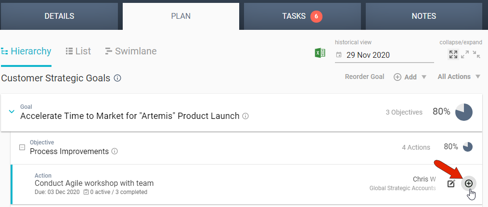The image size is (488, 207).
Task: Click the edit icon for Agile workshop action
Action: [451, 183]
